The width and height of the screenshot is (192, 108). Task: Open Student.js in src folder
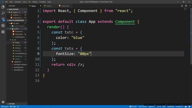(x=19, y=56)
